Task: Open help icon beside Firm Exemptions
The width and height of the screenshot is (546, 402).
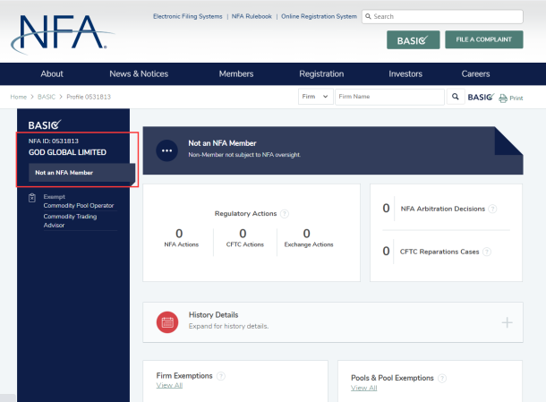Action: [x=221, y=376]
